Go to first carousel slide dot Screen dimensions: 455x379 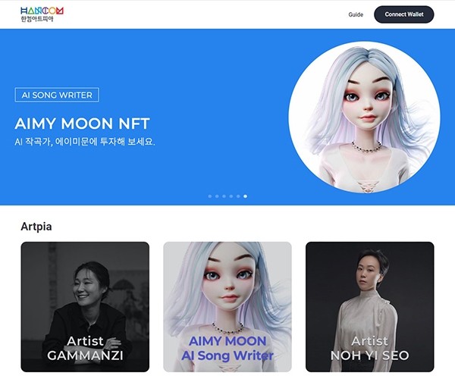tap(210, 196)
